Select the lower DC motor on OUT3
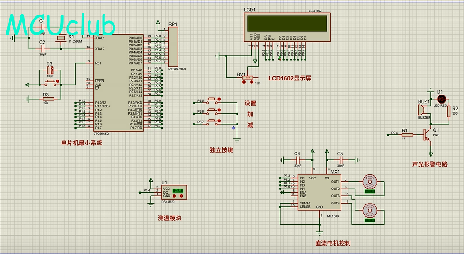464x254 pixels. click(x=369, y=210)
